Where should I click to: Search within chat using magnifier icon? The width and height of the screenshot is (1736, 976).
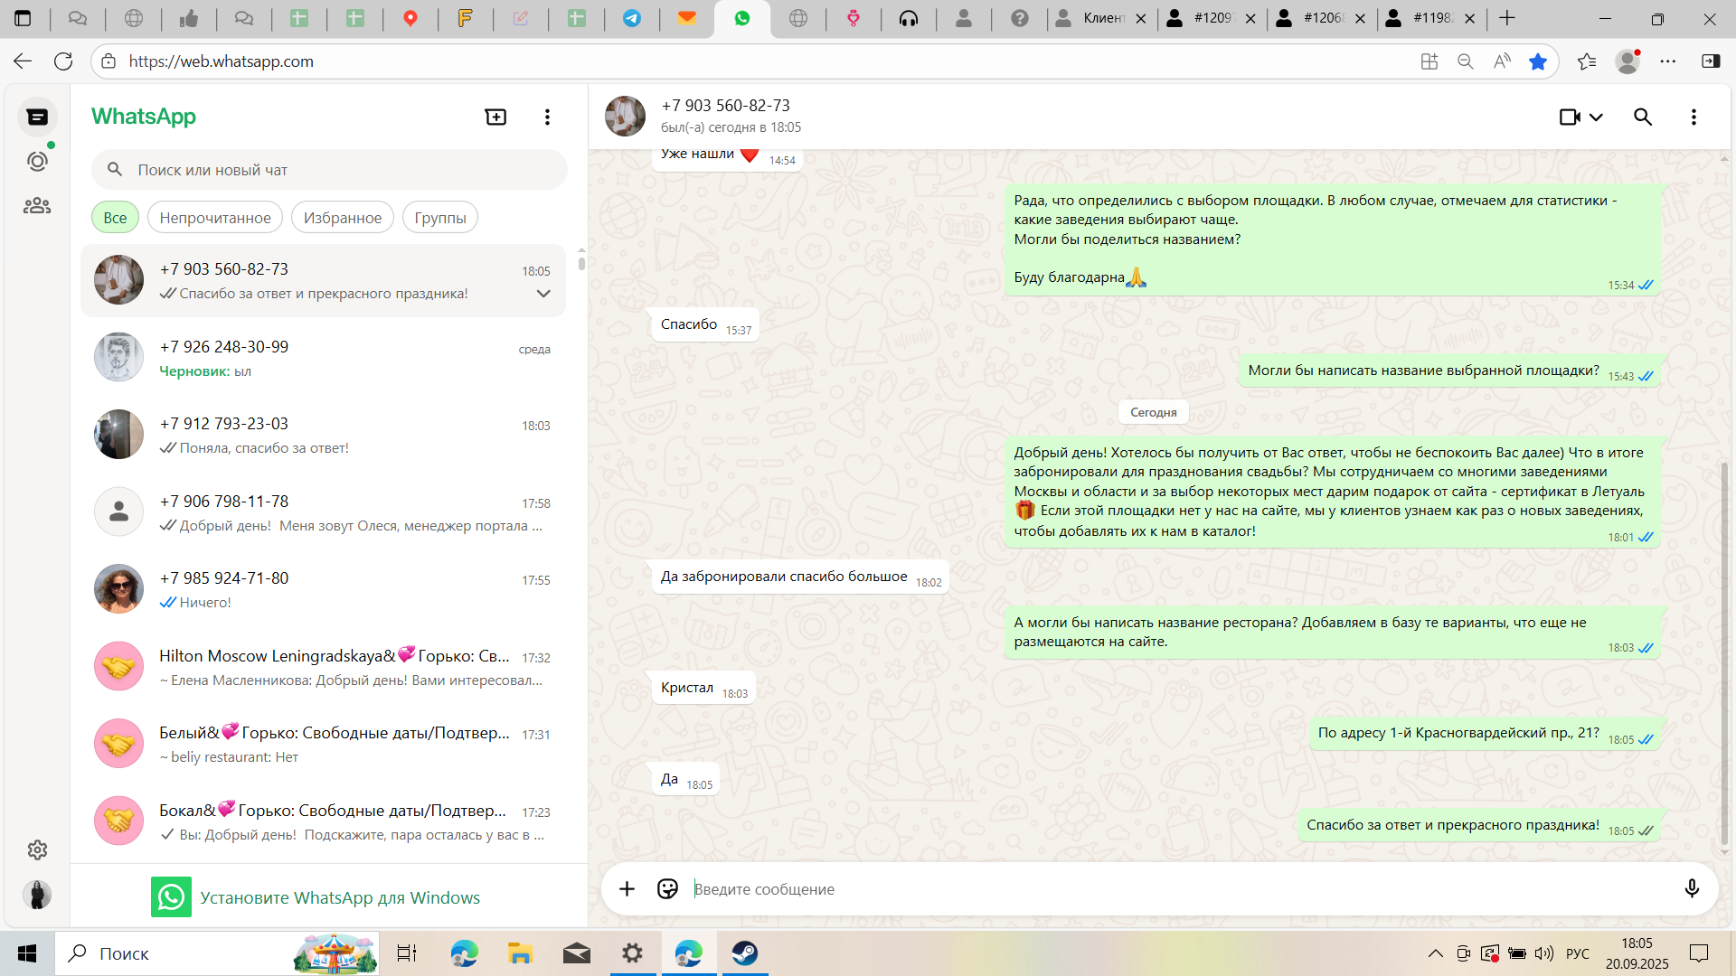click(x=1643, y=117)
